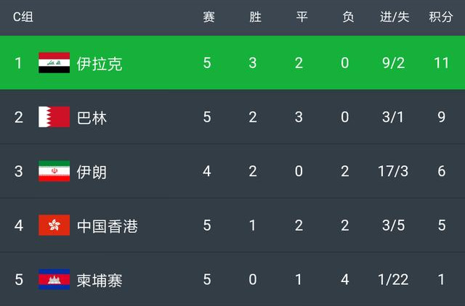Select Iran's 17/3 goals value
Viewport: 465px width, 306px height.
click(x=393, y=171)
